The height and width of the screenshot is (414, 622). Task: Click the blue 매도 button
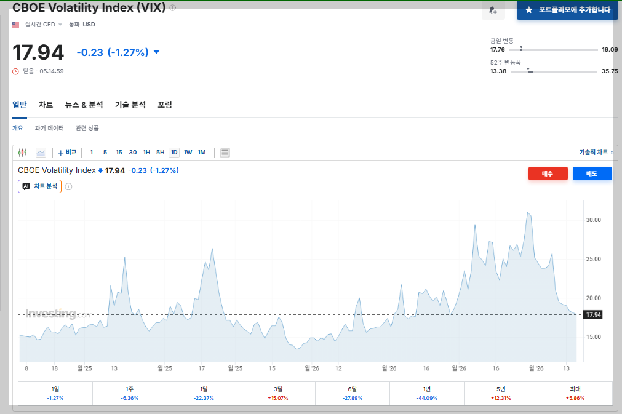pos(592,173)
